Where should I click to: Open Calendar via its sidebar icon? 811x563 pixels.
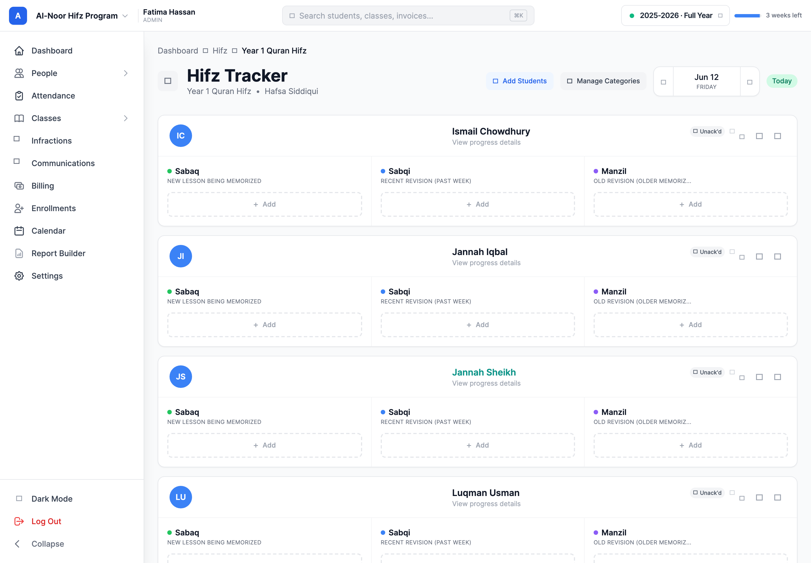[x=19, y=231]
